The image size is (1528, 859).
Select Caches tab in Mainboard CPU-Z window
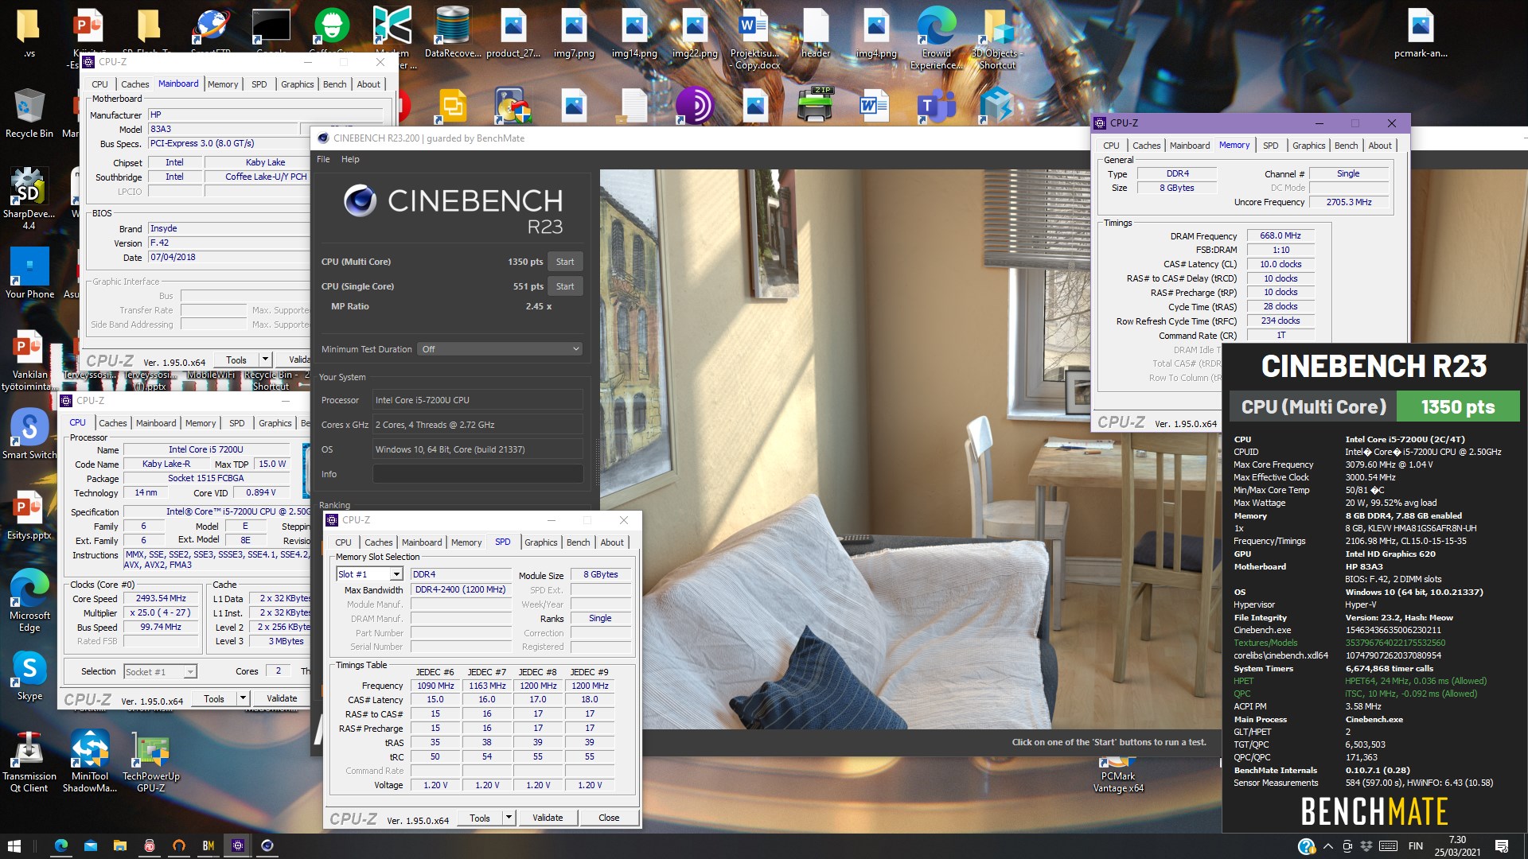click(134, 84)
